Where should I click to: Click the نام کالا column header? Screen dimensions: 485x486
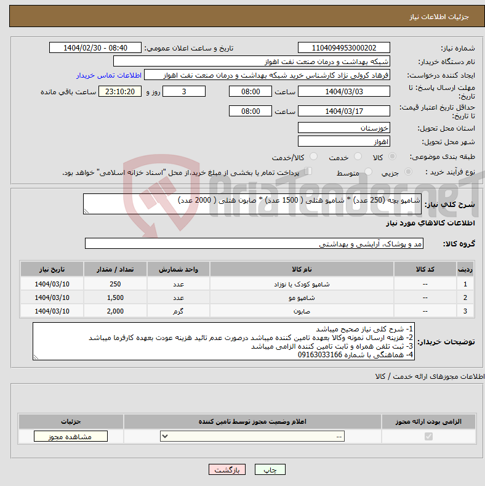pyautogui.click(x=302, y=269)
